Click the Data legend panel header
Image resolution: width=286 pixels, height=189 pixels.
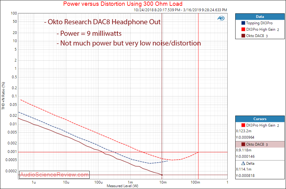[x=260, y=17]
